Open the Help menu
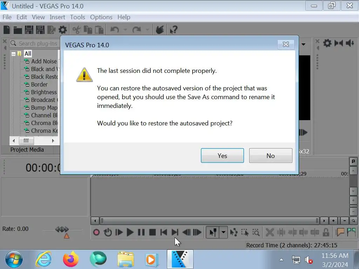Viewport: 359px width, 269px height. click(x=124, y=17)
